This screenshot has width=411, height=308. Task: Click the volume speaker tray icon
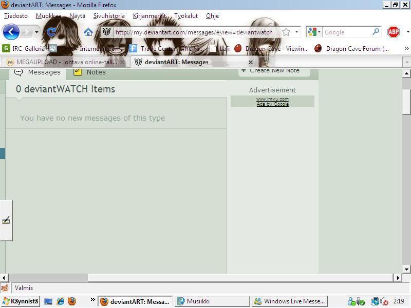(x=384, y=302)
